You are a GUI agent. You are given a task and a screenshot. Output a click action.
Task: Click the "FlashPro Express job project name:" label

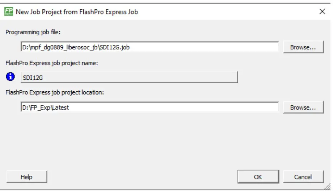(52, 63)
